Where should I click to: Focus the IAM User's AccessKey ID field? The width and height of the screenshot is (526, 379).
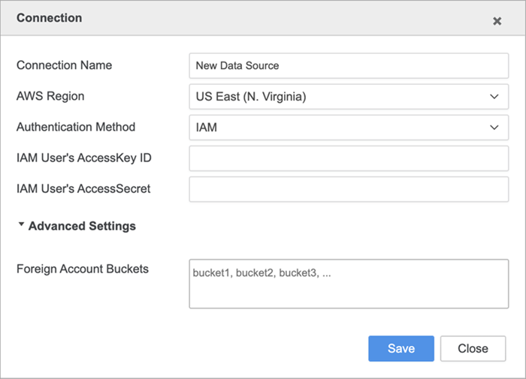349,158
